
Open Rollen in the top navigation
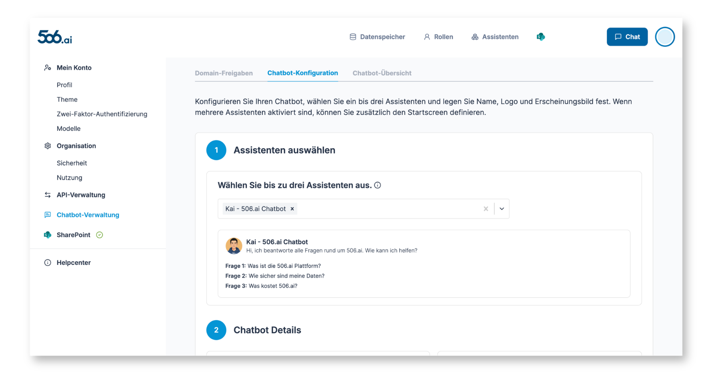point(438,37)
